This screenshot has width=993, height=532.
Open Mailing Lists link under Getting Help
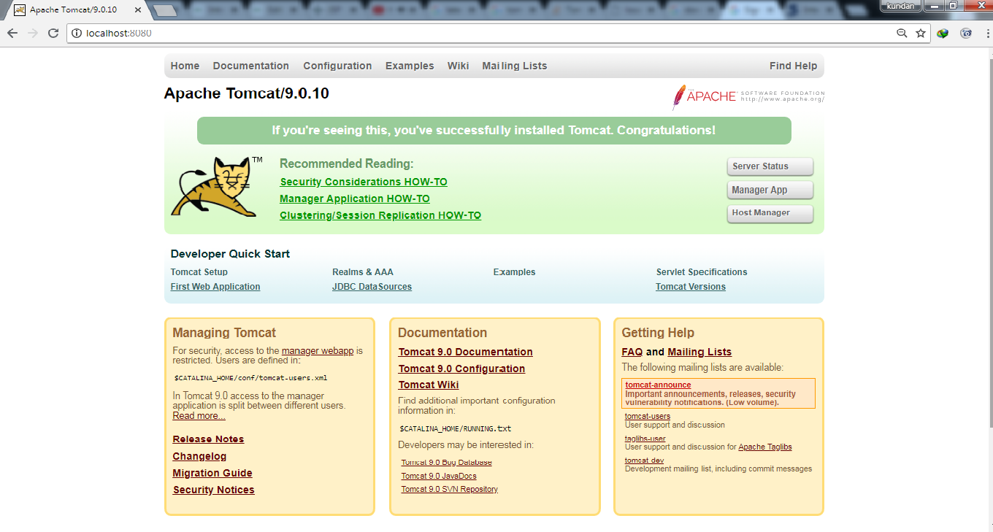click(699, 352)
